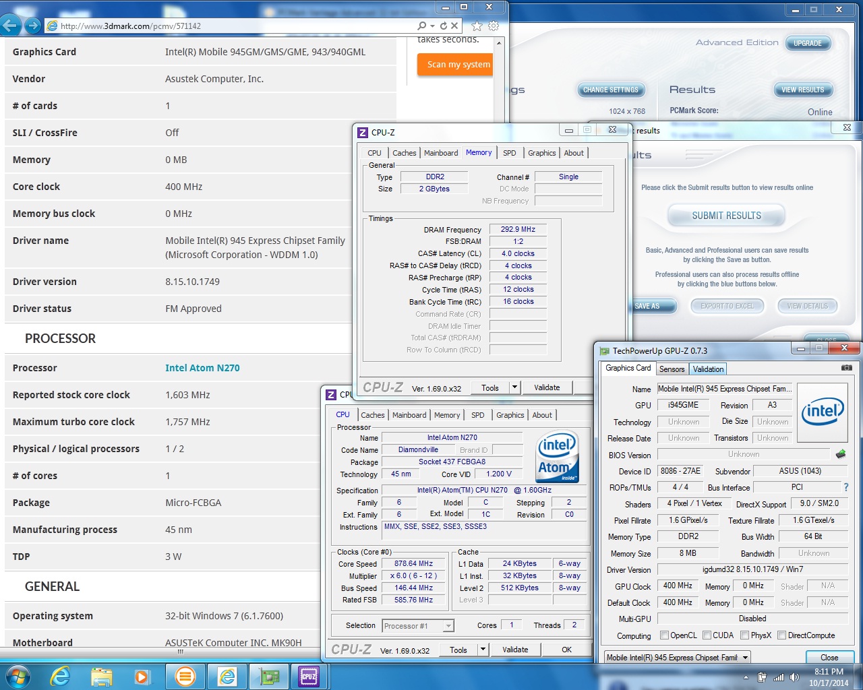Image resolution: width=863 pixels, height=690 pixels.
Task: Click VIEW RESULTS in PCMark
Action: (802, 90)
